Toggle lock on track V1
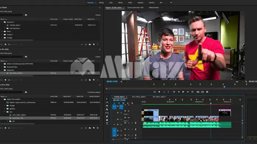 (118, 119)
